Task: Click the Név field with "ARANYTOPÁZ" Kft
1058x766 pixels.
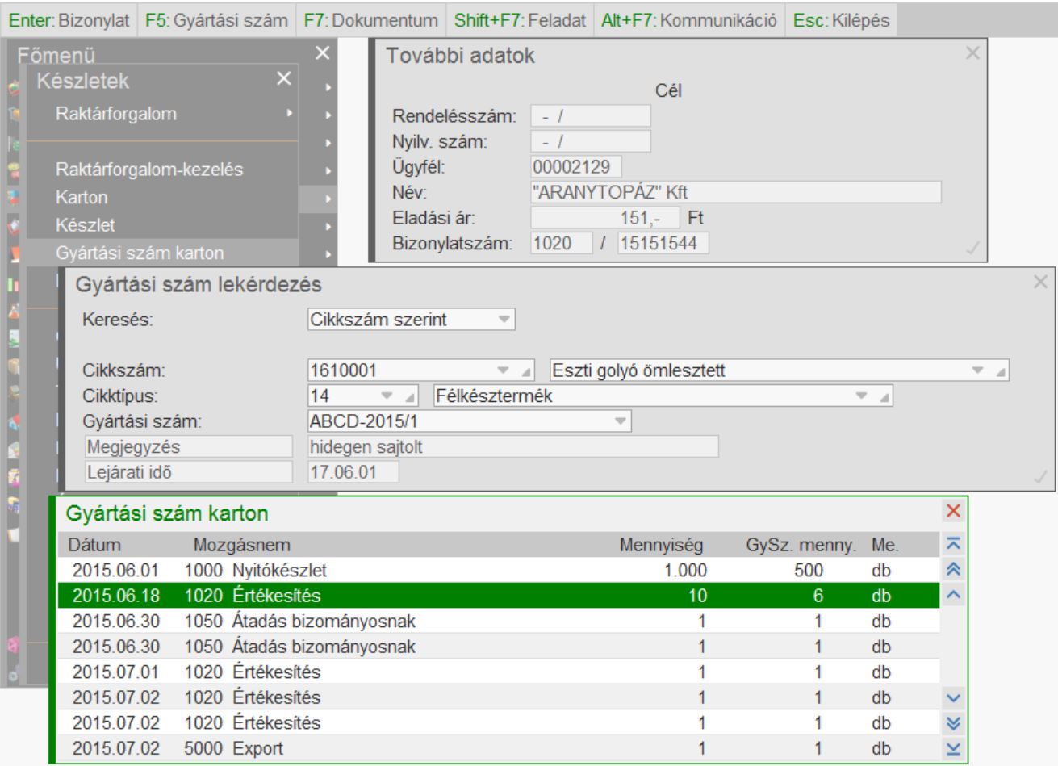Action: 736,192
